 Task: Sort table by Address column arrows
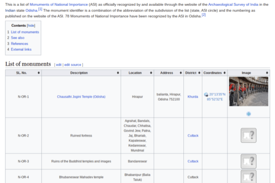click(x=181, y=73)
